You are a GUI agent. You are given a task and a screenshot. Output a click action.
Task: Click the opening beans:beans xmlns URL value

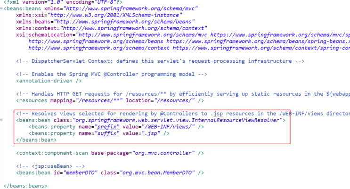(130, 8)
